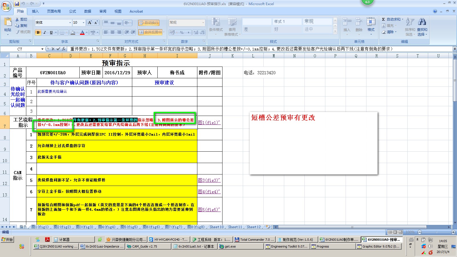Apply fill color with paint bucket
This screenshot has height=257, width=457.
pyautogui.click(x=73, y=32)
